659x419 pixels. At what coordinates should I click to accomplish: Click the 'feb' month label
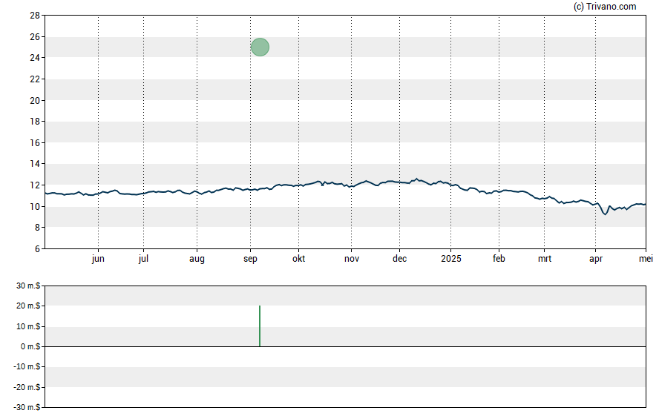coord(499,259)
